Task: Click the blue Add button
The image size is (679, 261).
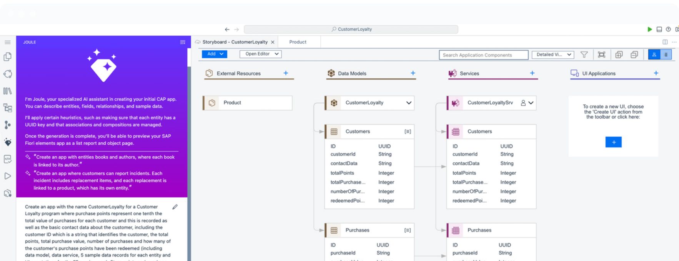Action: 214,54
